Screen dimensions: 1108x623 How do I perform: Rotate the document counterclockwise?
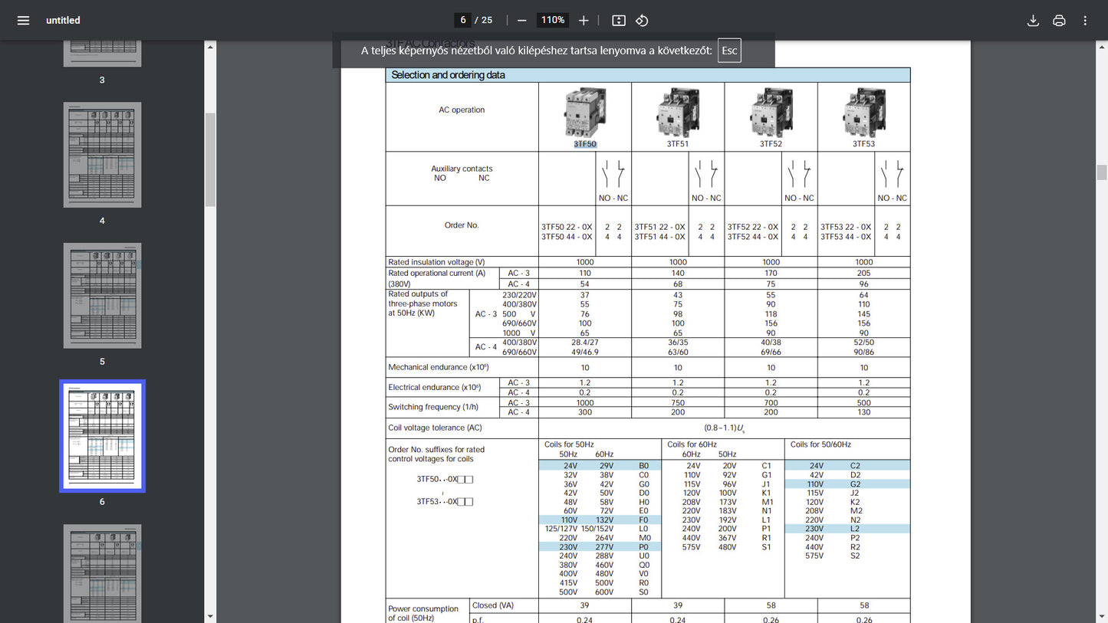click(x=643, y=21)
